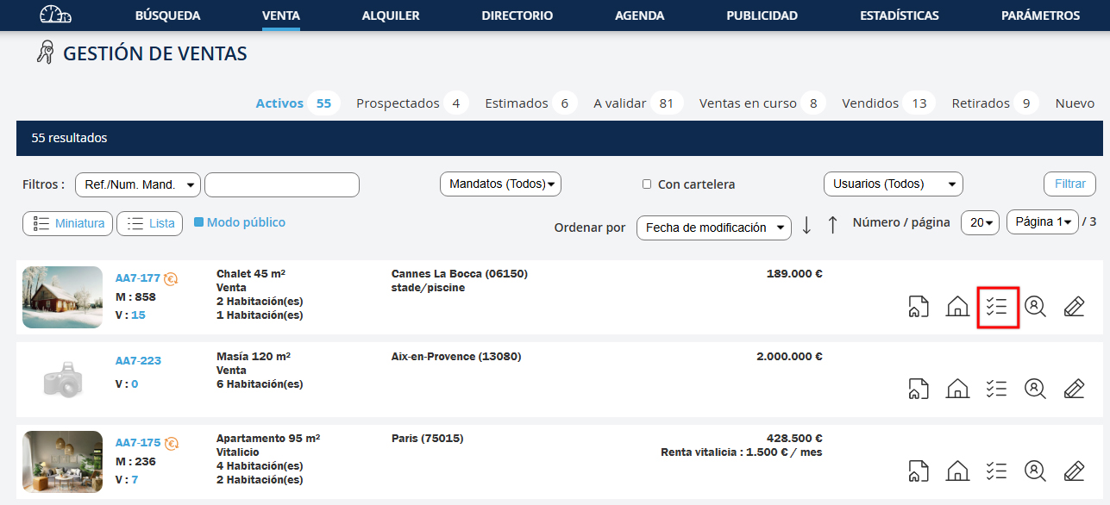Check the Con cartelera checkbox

[647, 184]
